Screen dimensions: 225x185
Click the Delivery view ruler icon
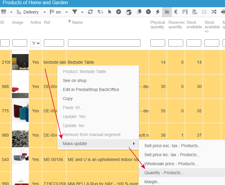tap(19, 12)
